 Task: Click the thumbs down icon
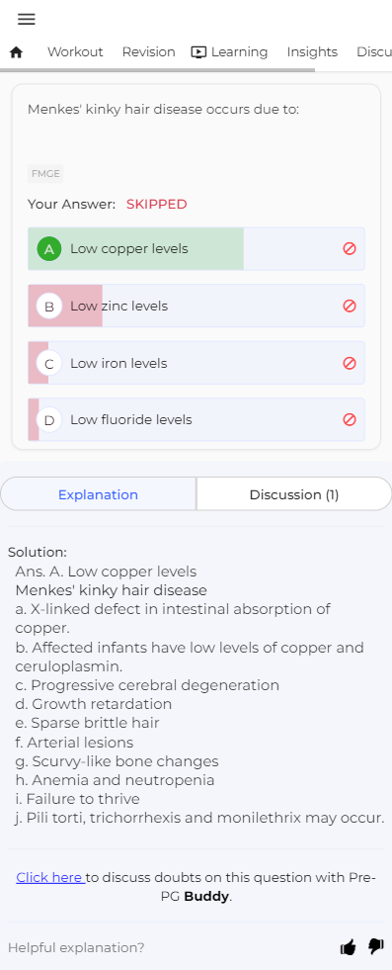click(376, 946)
